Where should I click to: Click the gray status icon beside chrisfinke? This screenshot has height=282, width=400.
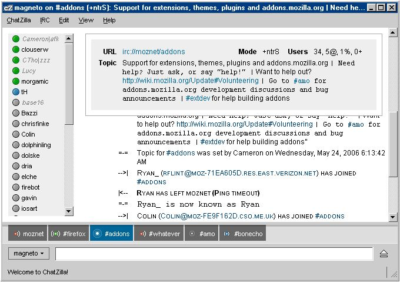click(x=16, y=124)
